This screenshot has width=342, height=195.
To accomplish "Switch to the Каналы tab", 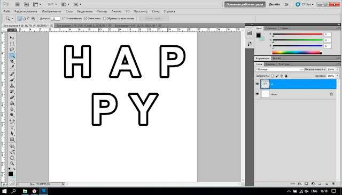I will tap(270, 64).
